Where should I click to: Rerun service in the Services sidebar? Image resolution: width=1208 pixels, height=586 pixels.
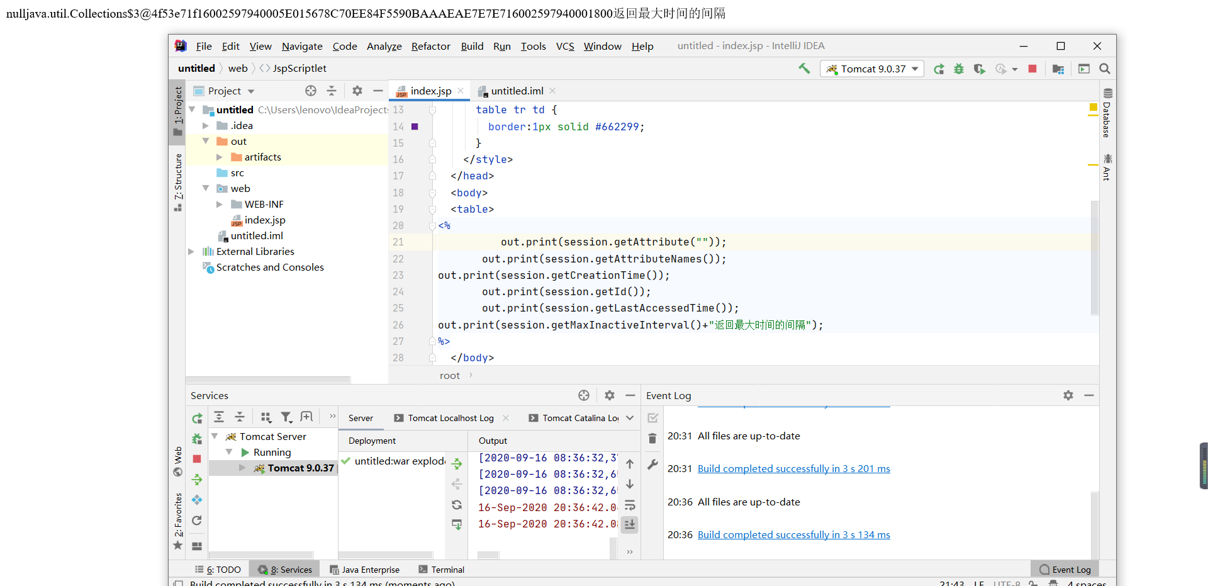197,418
